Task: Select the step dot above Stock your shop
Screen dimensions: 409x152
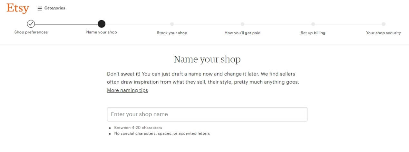Action: [x=172, y=24]
